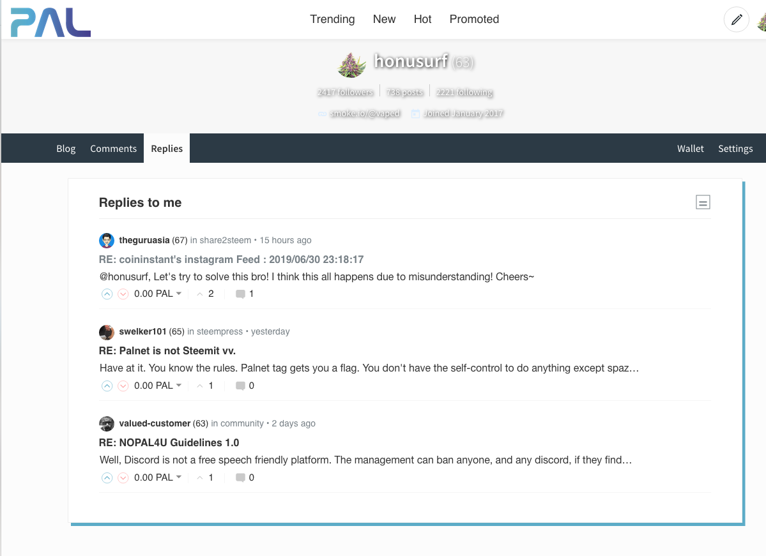Image resolution: width=766 pixels, height=556 pixels.
Task: Open comment icon on swelker101's reply
Action: [x=240, y=386]
